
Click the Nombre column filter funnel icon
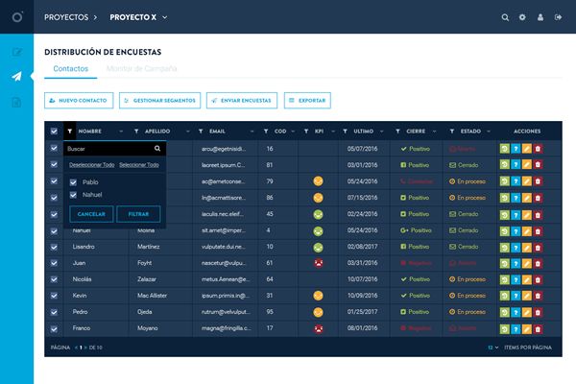coord(70,131)
